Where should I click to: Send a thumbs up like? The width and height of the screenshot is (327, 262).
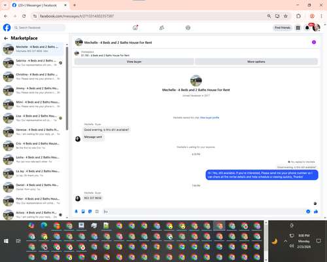pos(316,212)
